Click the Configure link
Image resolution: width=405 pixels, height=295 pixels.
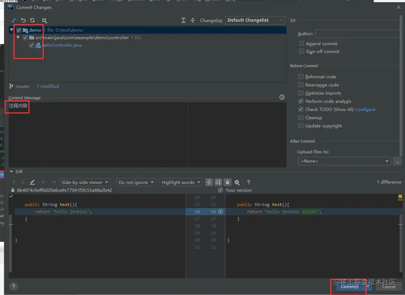coord(365,110)
